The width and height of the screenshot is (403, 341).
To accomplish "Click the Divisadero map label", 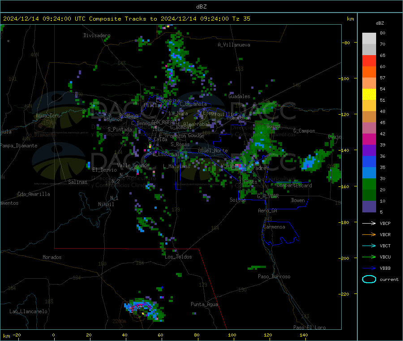I will tap(97, 35).
